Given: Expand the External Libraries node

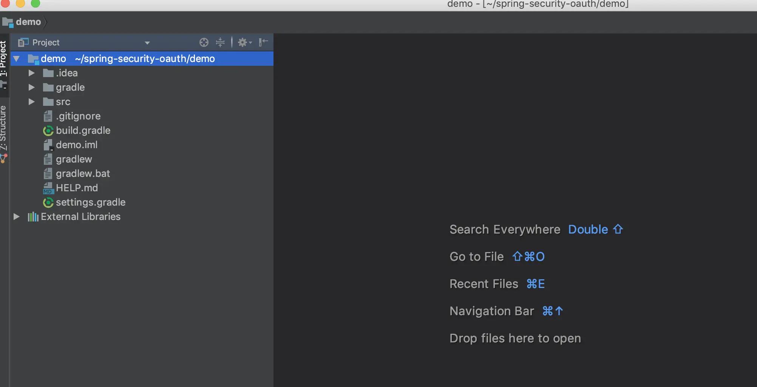Looking at the screenshot, I should point(17,217).
